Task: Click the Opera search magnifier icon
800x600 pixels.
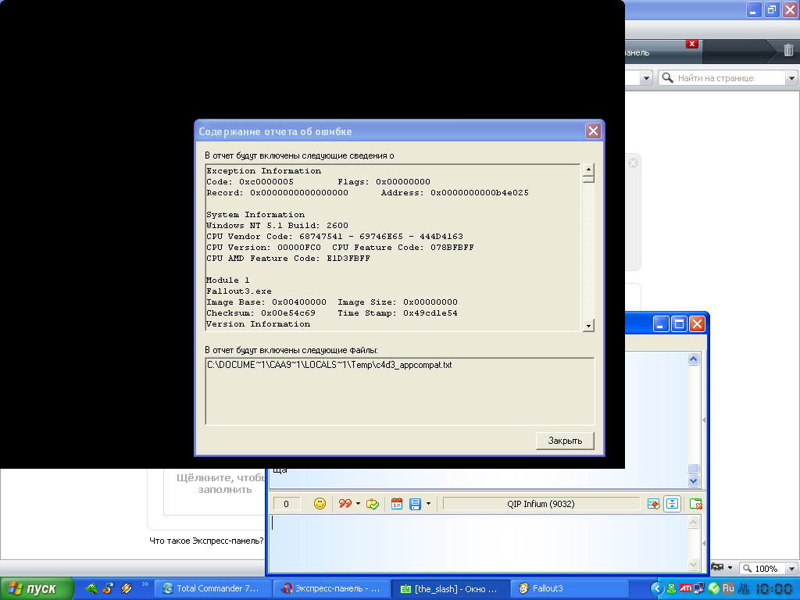Action: pos(667,77)
